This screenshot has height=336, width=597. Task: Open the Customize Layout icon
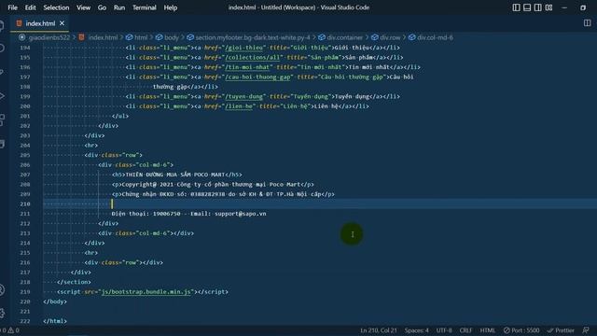(x=548, y=7)
